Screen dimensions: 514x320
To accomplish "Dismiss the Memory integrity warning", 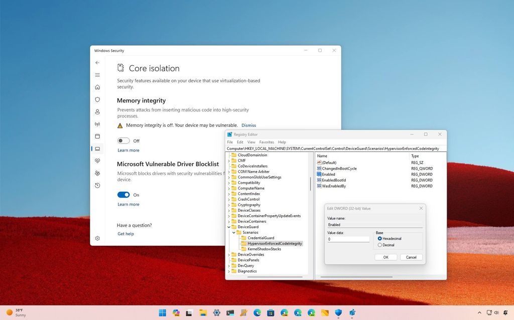I will coord(248,125).
